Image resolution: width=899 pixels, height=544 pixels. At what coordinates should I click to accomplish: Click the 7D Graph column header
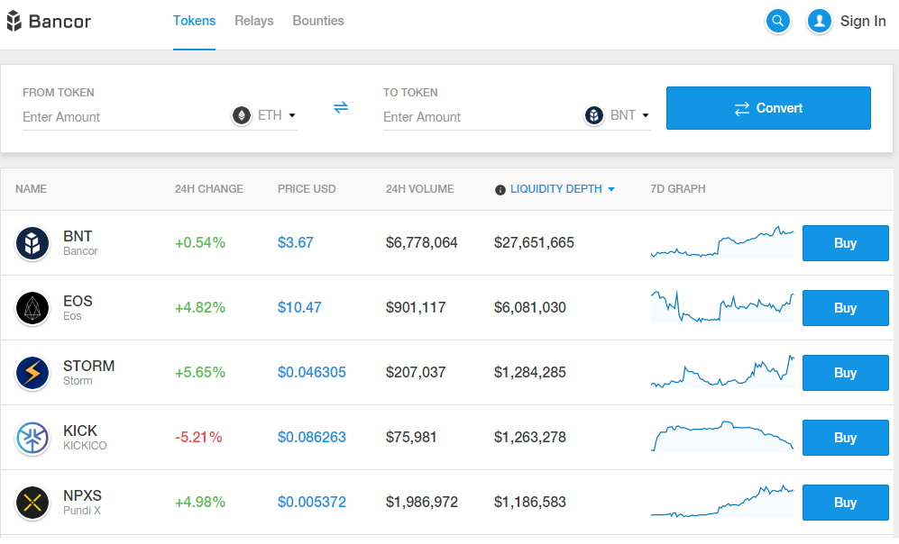coord(678,189)
